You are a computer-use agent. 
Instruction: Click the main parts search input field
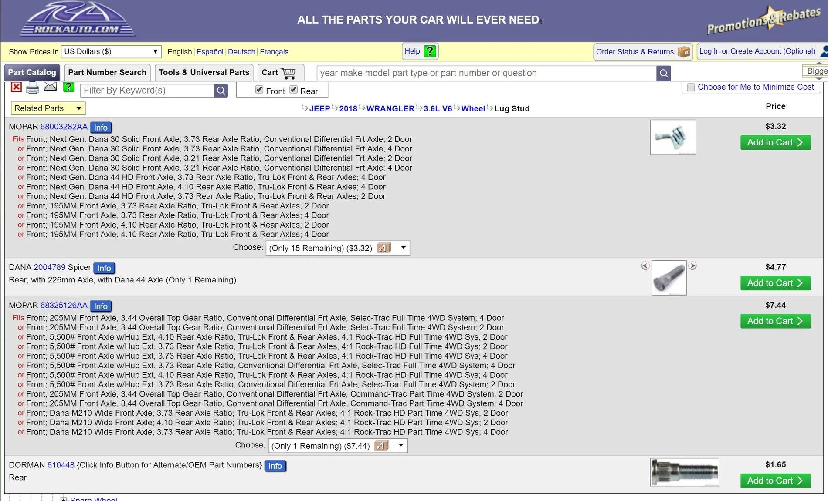tap(486, 73)
